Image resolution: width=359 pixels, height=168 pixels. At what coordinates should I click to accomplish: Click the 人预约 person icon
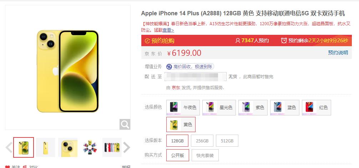tap(238, 40)
